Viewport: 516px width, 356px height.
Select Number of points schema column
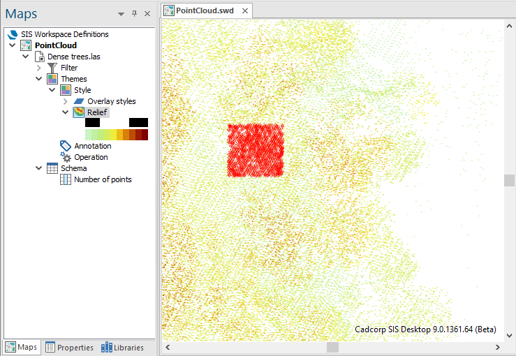pyautogui.click(x=103, y=179)
